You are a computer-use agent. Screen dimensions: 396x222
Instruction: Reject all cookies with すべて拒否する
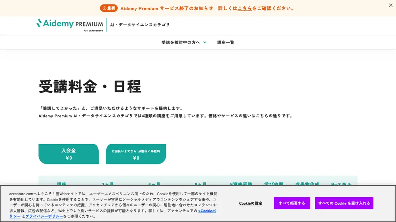292,203
